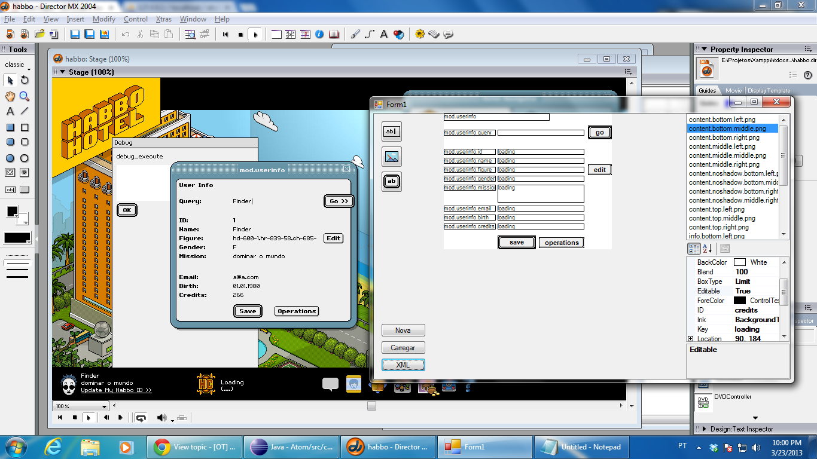Open the Xtras menu
This screenshot has width=817, height=459.
pyautogui.click(x=164, y=19)
